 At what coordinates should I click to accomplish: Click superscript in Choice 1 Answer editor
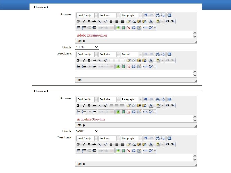coord(105,21)
